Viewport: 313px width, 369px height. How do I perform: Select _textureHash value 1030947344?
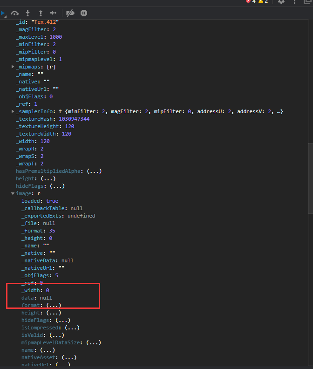(74, 119)
